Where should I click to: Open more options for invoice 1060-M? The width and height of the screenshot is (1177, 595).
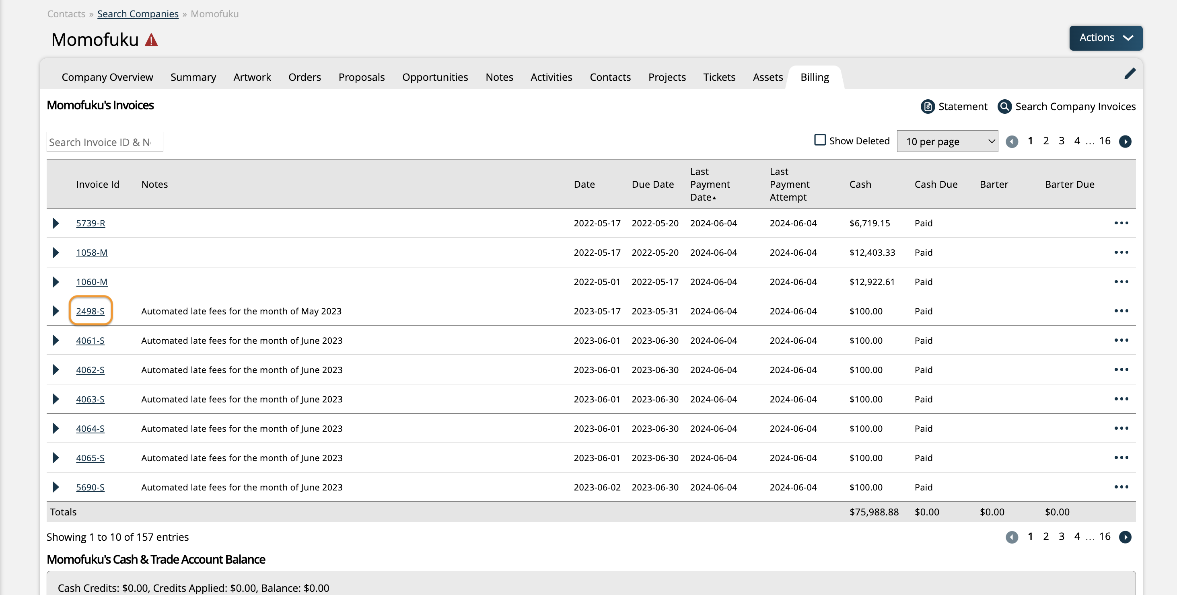[x=1121, y=281]
